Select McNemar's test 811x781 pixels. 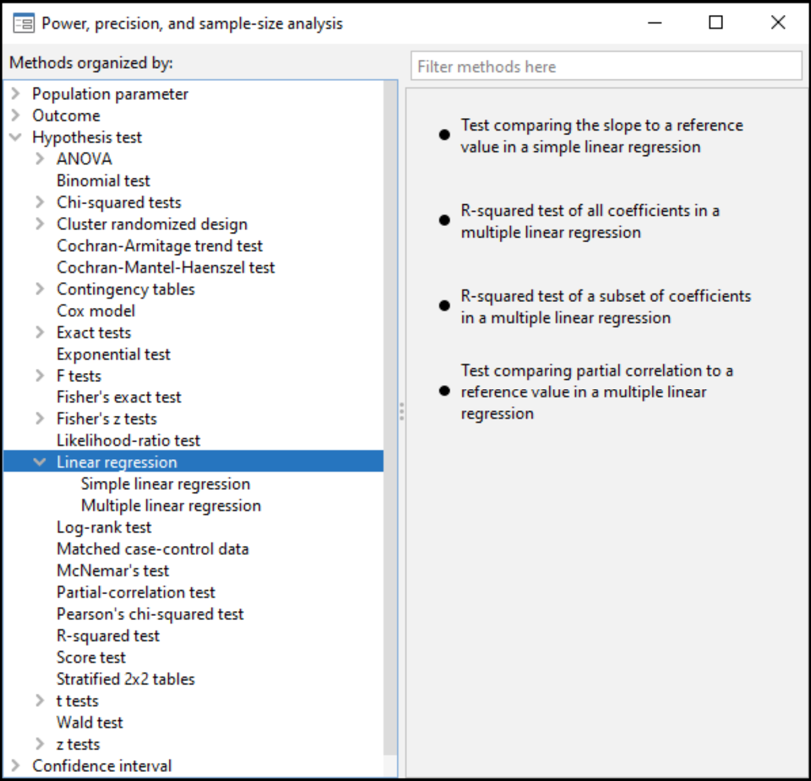click(x=113, y=570)
